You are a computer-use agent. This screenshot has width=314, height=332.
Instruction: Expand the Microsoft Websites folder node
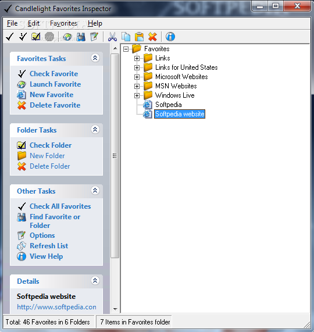point(137,77)
